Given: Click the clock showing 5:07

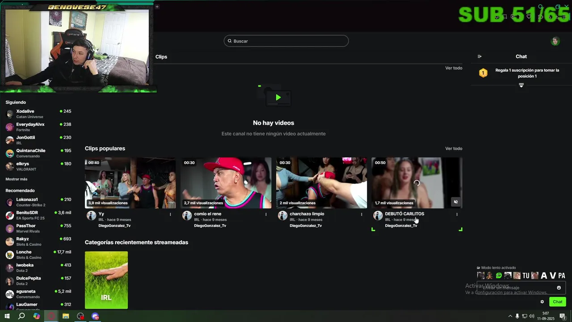Looking at the screenshot, I should [546, 316].
